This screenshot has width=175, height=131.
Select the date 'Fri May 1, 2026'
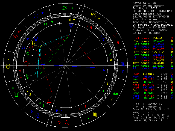tap(145, 8)
